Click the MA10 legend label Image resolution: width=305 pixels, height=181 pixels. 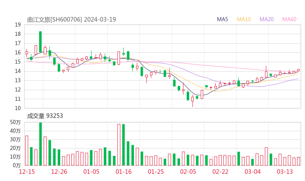(x=244, y=19)
